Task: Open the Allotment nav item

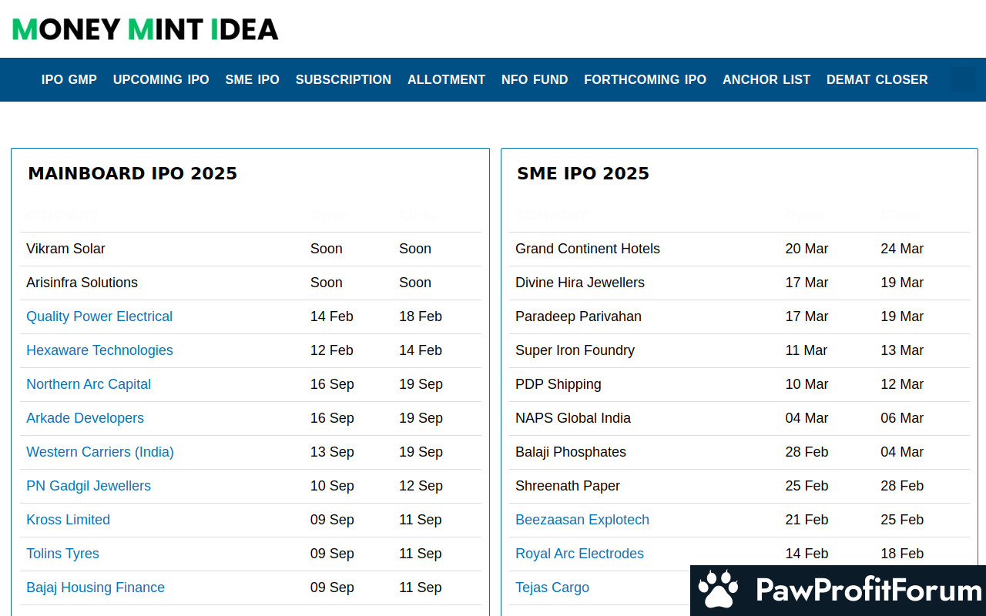Action: pos(447,79)
